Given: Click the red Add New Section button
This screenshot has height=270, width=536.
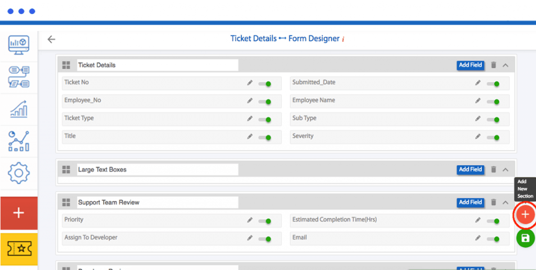Looking at the screenshot, I should (525, 214).
